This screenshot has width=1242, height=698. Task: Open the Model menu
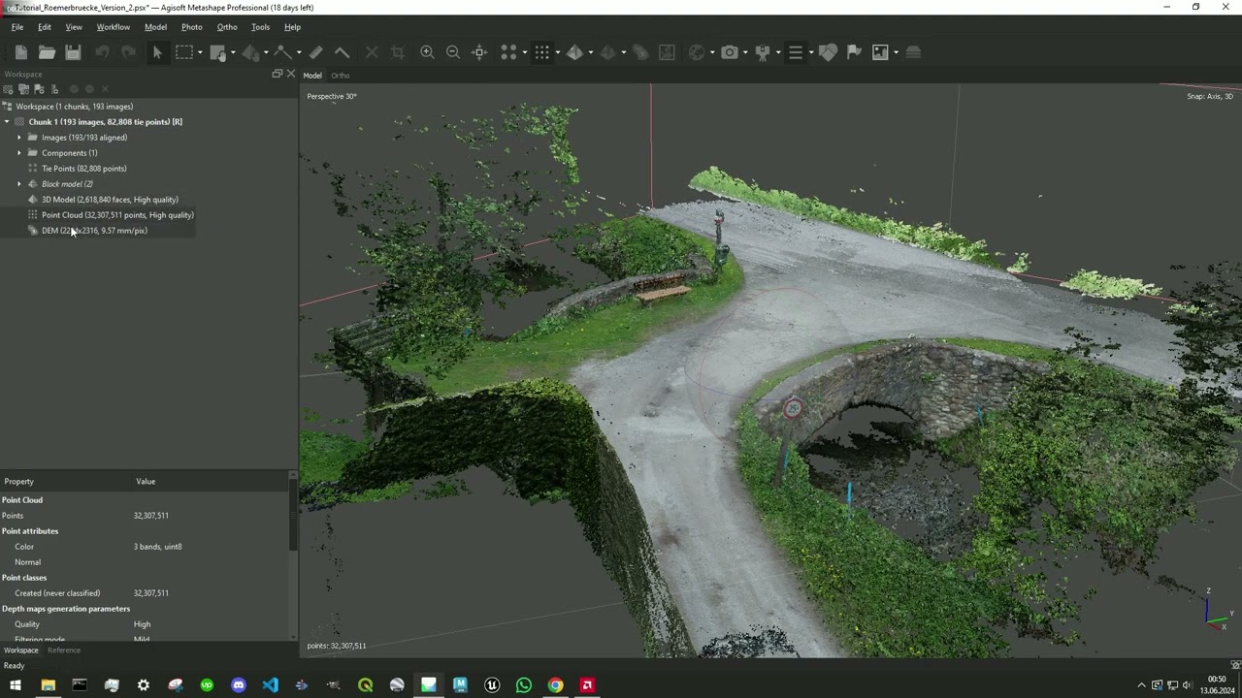tap(155, 27)
